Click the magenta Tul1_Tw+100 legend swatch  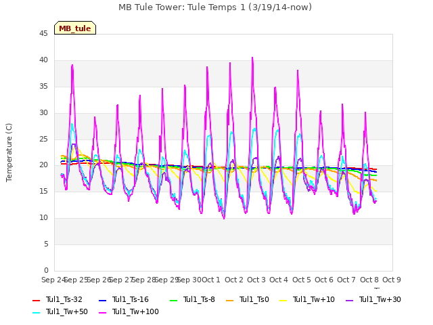102,312
